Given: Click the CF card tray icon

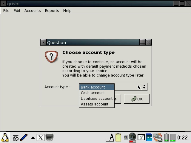Looking at the screenshot, I should (141, 137).
